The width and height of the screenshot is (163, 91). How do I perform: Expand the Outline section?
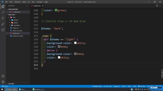[x=18, y=84]
